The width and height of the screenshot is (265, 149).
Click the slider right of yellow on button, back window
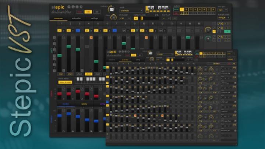(x=149, y=18)
